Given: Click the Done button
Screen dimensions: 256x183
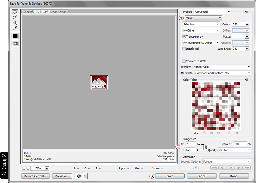Looking at the screenshot, I should [234, 176].
